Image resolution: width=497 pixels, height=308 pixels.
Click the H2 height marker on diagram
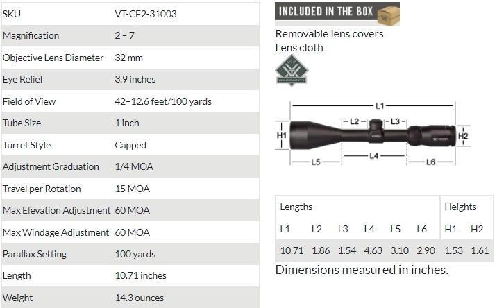point(463,136)
